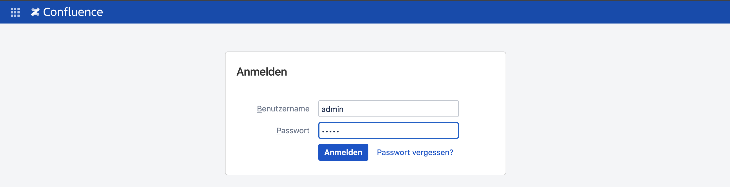Click the masked password dots
Image resolution: width=730 pixels, height=187 pixels.
coord(330,131)
